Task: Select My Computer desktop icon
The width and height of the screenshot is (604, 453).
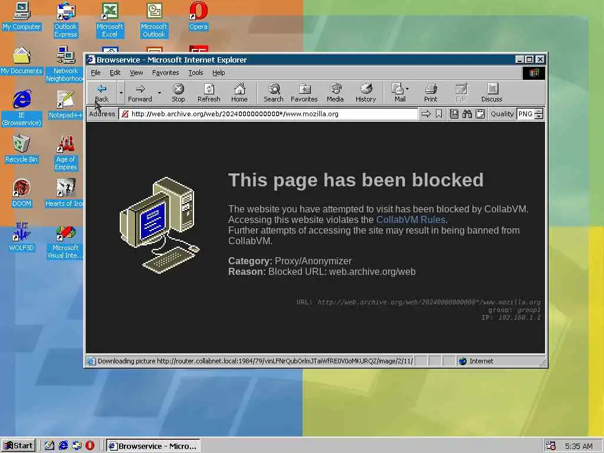Action: click(22, 16)
